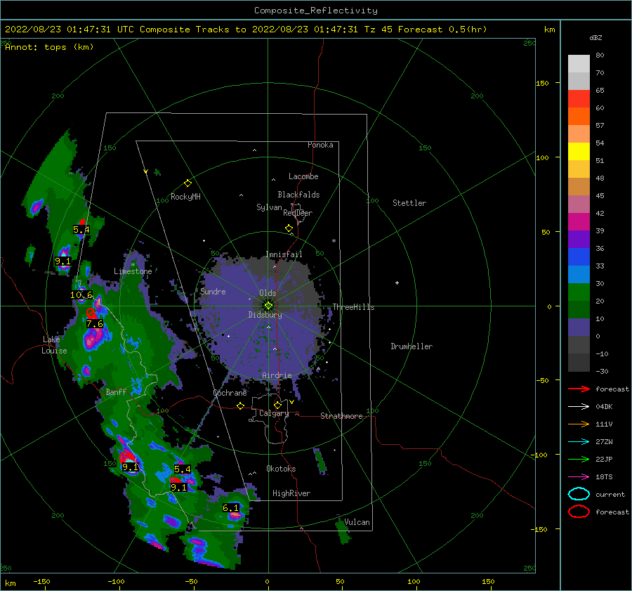Click the Sylvan label
This screenshot has width=632, height=591.
(x=269, y=207)
